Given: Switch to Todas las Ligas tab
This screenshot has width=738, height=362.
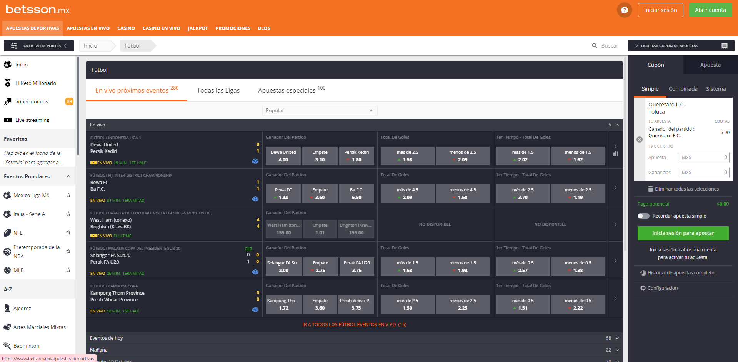Looking at the screenshot, I should pos(218,90).
